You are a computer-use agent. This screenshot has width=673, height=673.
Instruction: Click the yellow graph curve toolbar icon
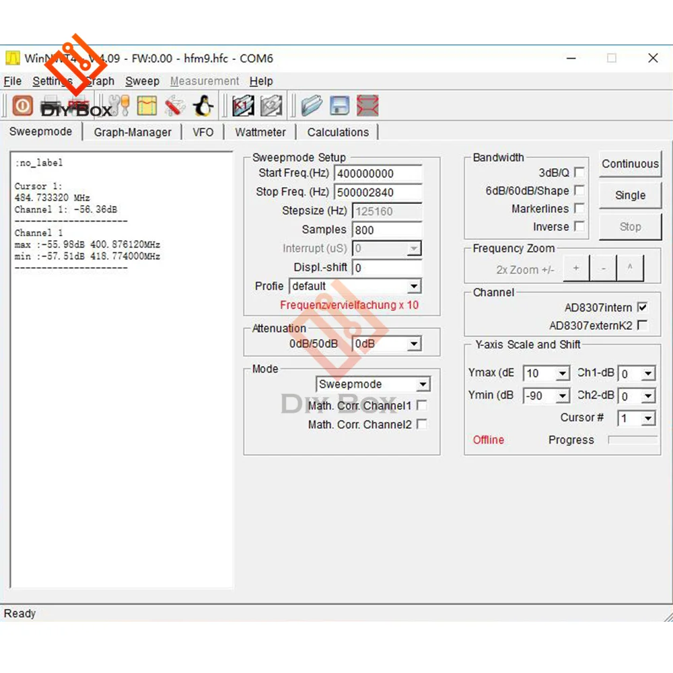pyautogui.click(x=147, y=106)
